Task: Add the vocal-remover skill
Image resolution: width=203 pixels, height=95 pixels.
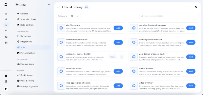Action: coord(191,71)
